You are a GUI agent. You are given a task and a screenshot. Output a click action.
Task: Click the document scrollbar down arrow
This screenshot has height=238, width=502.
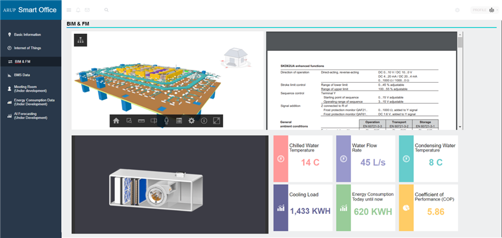click(460, 127)
